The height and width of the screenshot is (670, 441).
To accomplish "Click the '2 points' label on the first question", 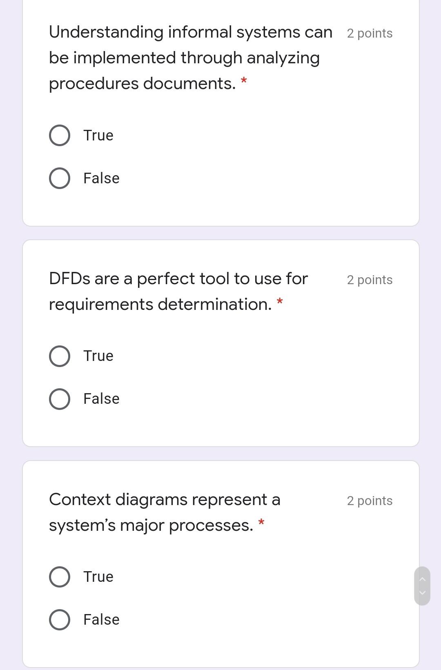I will click(369, 33).
